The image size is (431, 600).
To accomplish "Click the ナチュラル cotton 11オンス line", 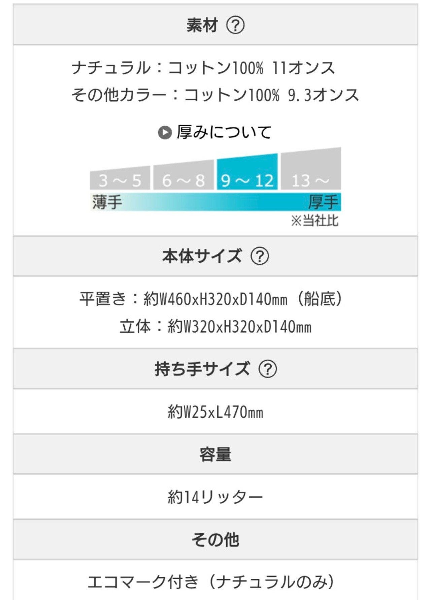I will pyautogui.click(x=203, y=68).
